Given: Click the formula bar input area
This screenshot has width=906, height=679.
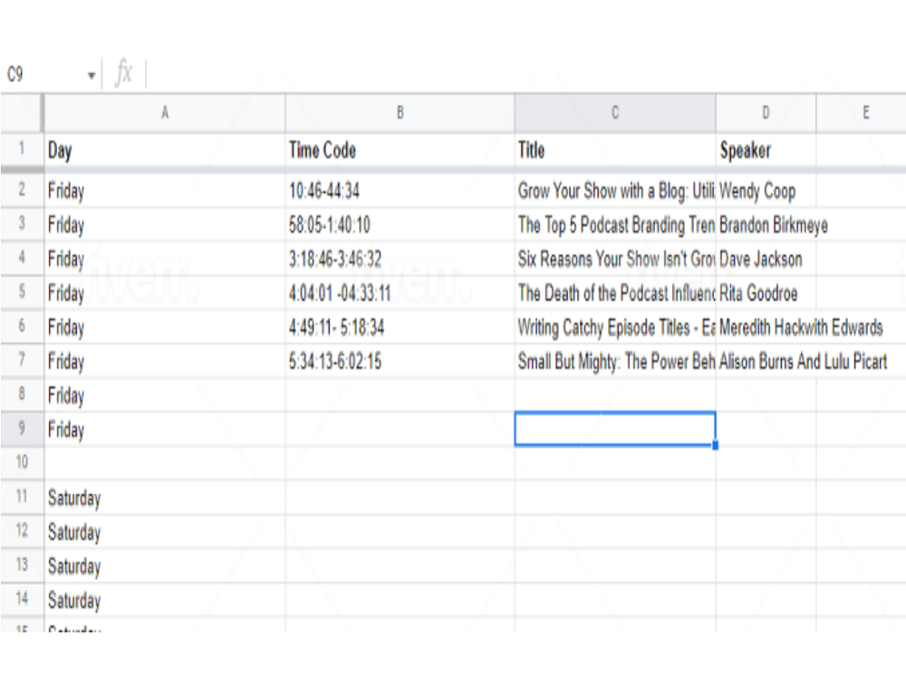Looking at the screenshot, I should (525, 74).
